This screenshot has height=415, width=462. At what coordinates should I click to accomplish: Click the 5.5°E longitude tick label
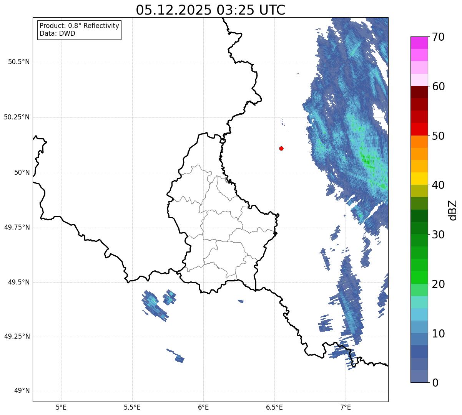[132, 407]
